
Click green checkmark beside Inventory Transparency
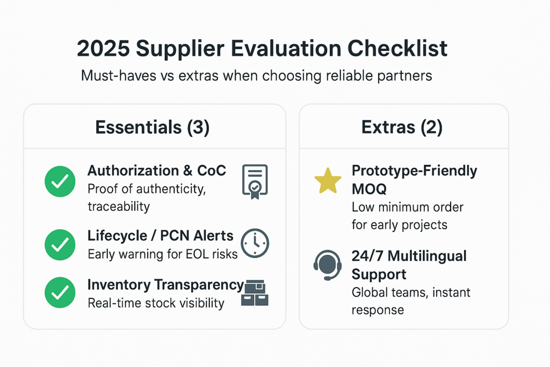click(60, 293)
